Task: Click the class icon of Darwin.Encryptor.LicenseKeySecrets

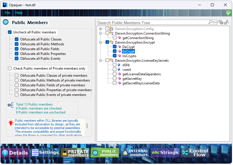Action: pos(111,60)
